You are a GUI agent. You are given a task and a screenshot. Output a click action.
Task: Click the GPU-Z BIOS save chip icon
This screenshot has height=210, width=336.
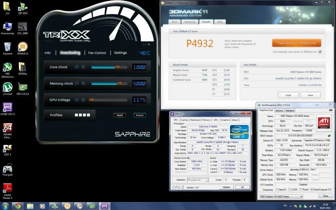[x=329, y=136]
